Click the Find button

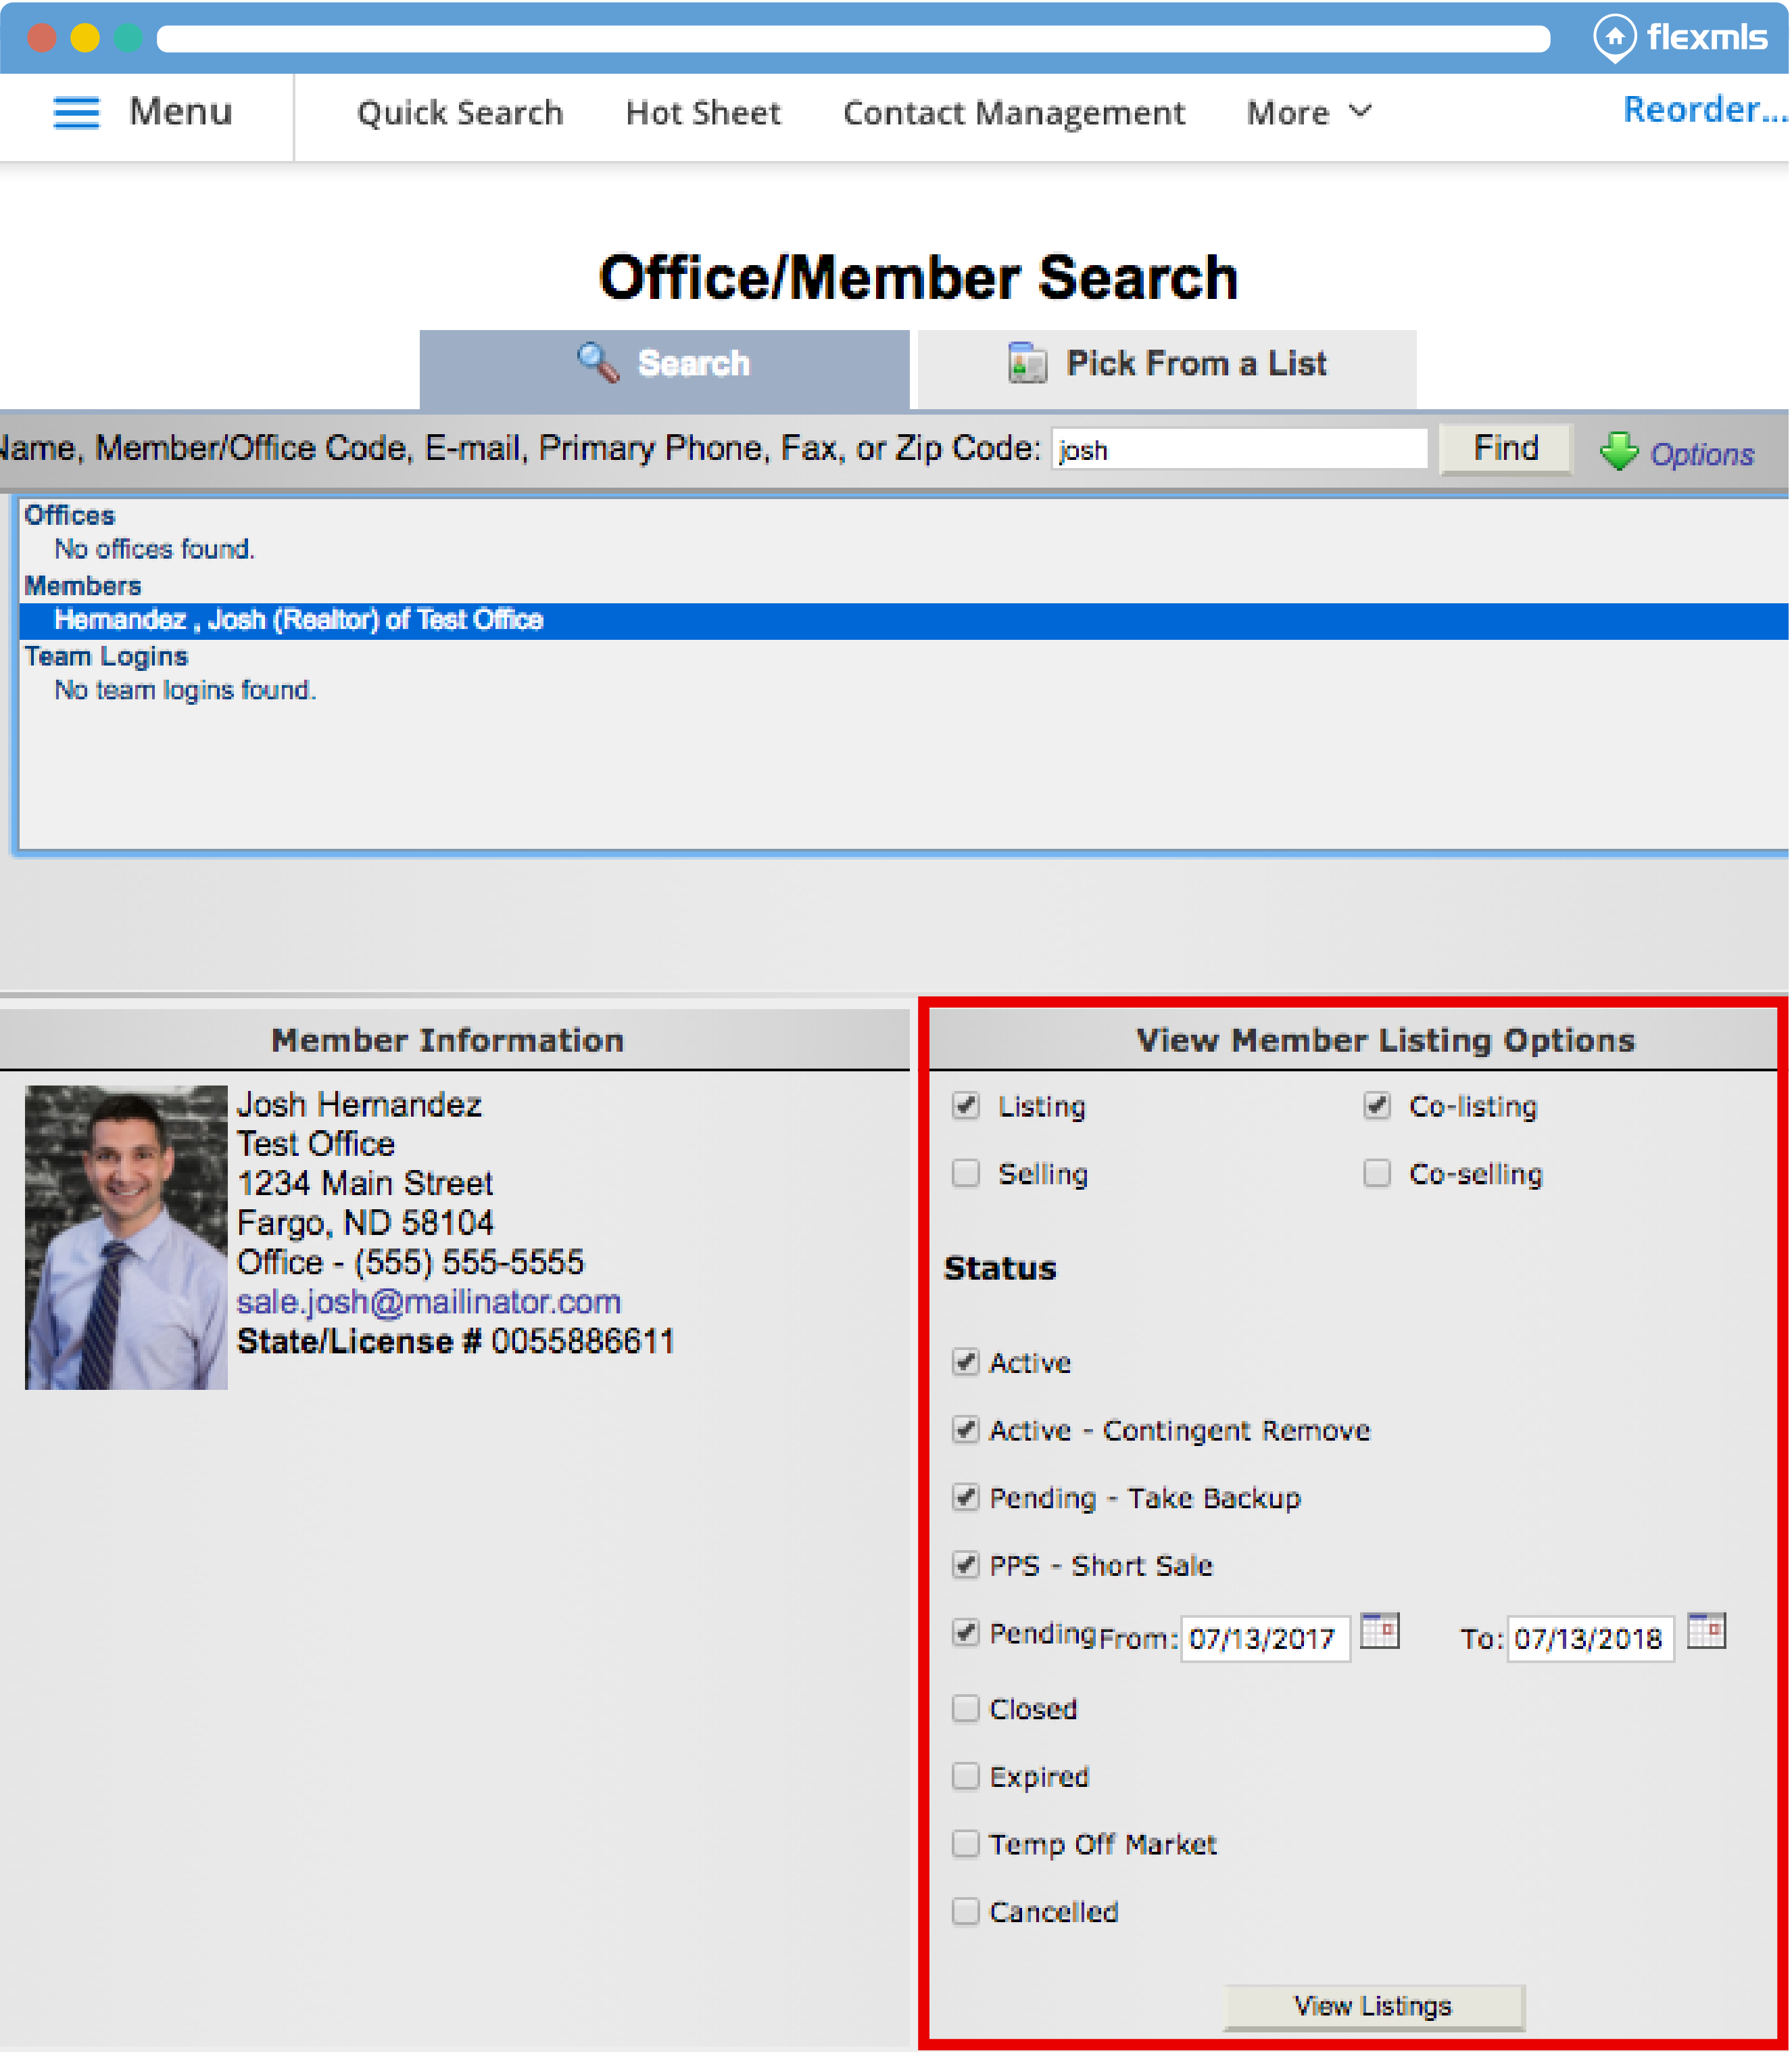pyautogui.click(x=1505, y=448)
